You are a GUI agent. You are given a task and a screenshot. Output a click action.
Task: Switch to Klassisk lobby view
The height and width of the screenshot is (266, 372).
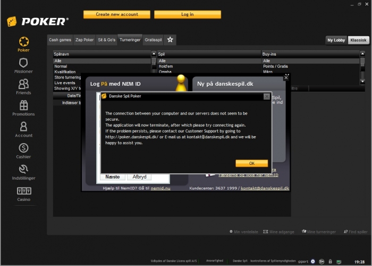tap(359, 40)
